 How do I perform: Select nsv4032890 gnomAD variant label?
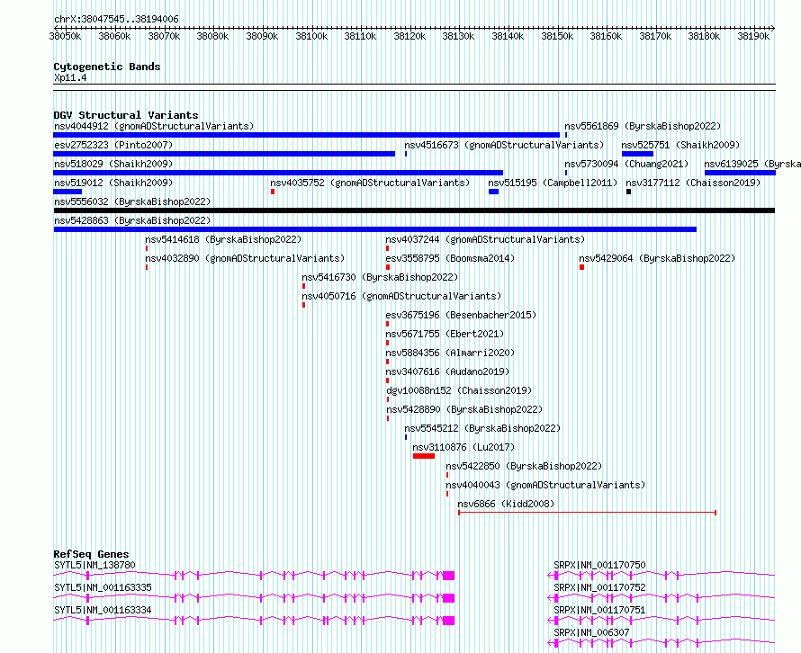coord(245,258)
